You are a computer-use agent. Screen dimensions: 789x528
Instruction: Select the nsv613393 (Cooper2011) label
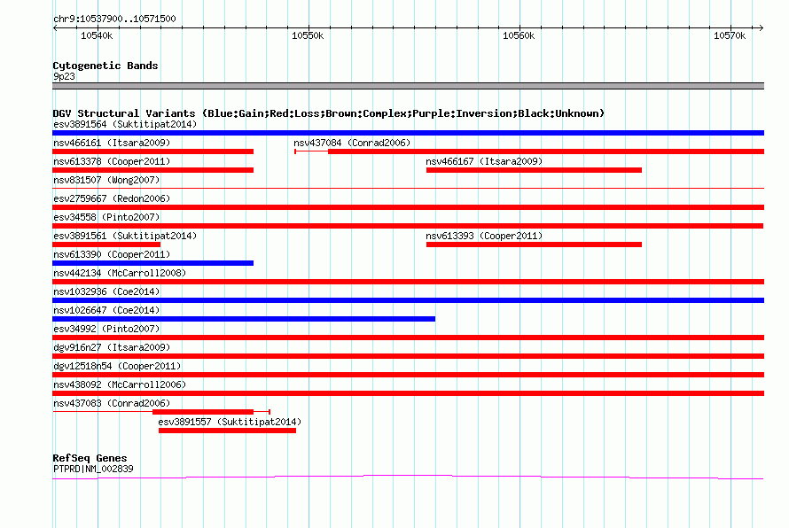[484, 236]
